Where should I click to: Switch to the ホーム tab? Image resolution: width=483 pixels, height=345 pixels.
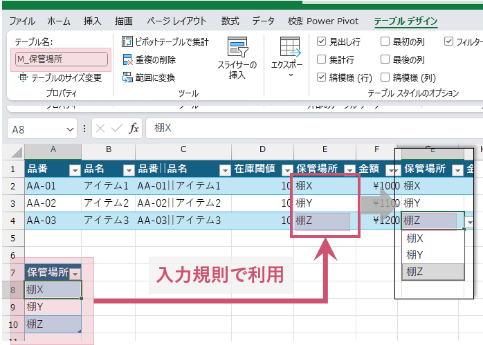coord(59,21)
